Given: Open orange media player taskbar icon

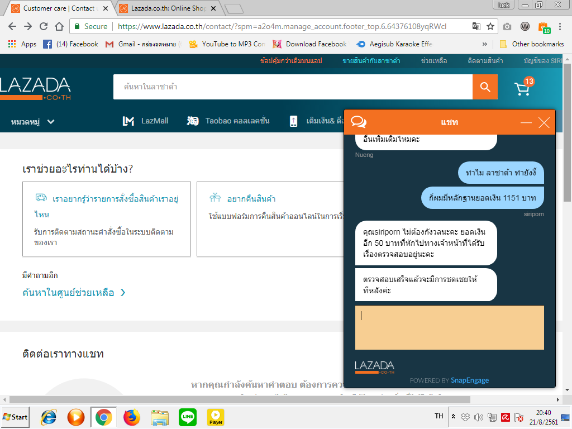Looking at the screenshot, I should click(x=76, y=417).
